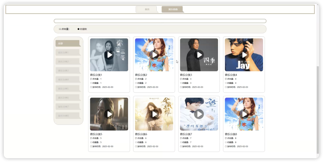Click the 发布时间 clock icon in card 音乐分类7
This screenshot has height=162, width=323.
pyautogui.click(x=181, y=146)
